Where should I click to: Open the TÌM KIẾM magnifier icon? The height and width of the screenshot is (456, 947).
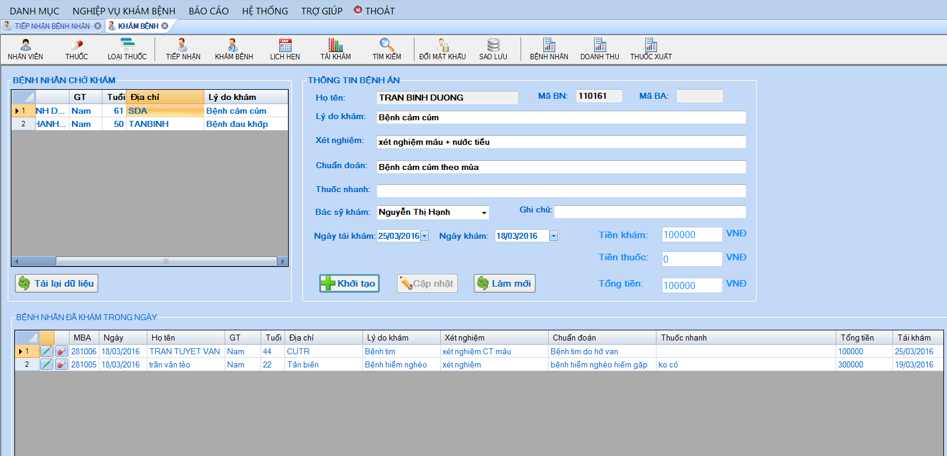(387, 49)
